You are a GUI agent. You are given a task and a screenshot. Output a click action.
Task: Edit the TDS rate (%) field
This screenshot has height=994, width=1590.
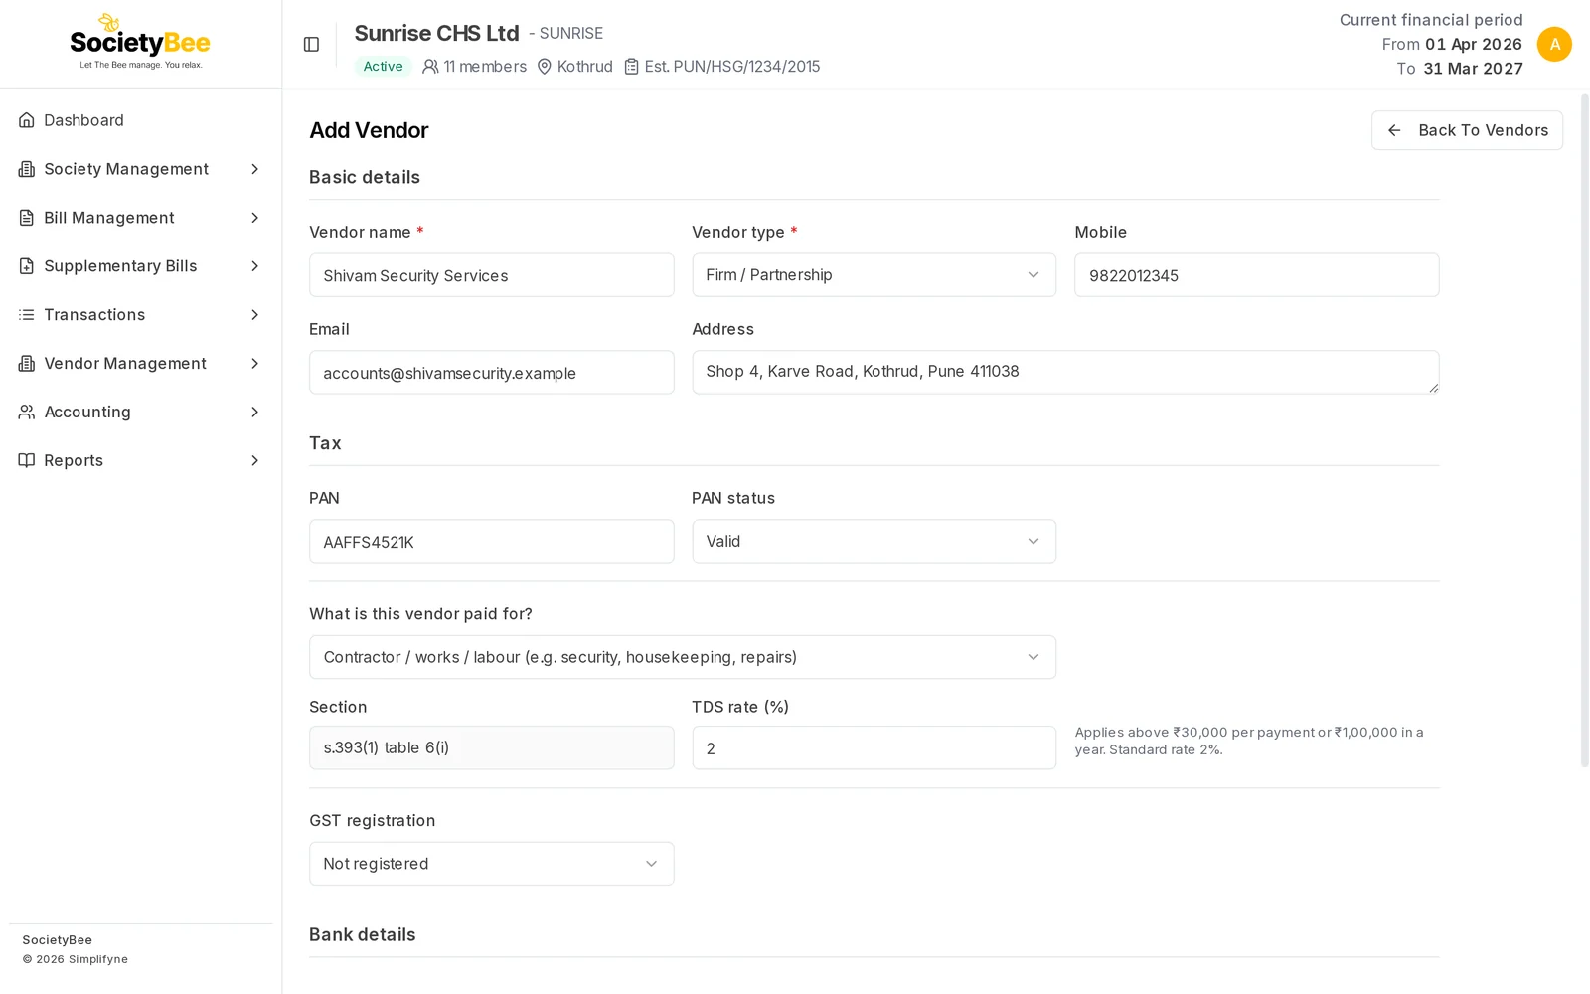[x=874, y=748]
